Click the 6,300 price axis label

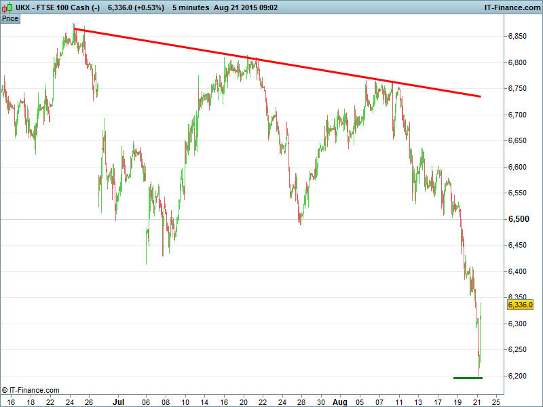click(x=517, y=324)
